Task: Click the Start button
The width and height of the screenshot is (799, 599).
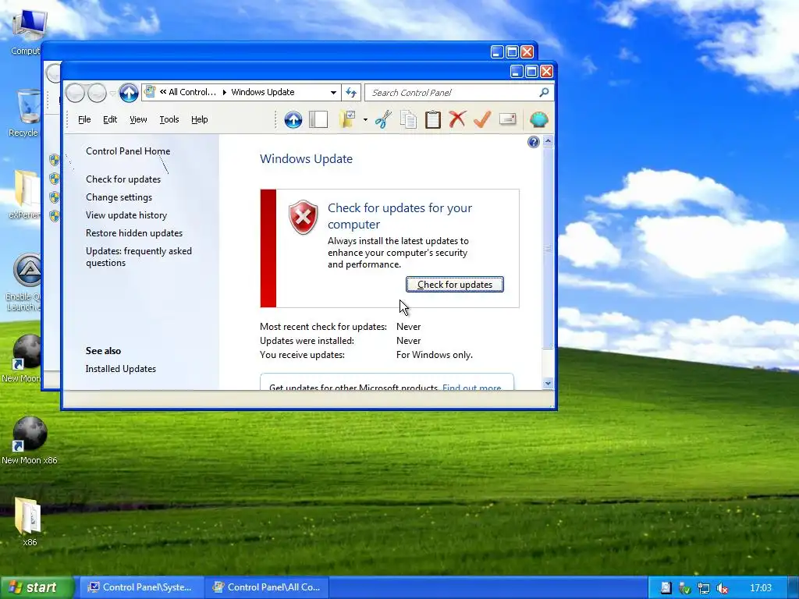Action: pyautogui.click(x=36, y=587)
